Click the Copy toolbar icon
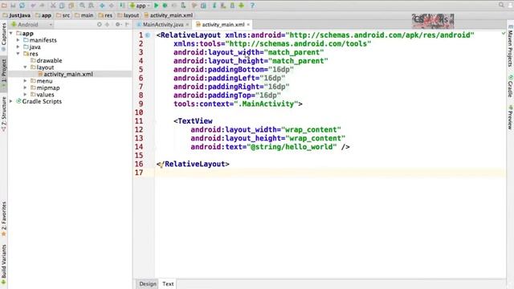Screen dimensions: 514x289 pyautogui.click(x=62, y=6)
